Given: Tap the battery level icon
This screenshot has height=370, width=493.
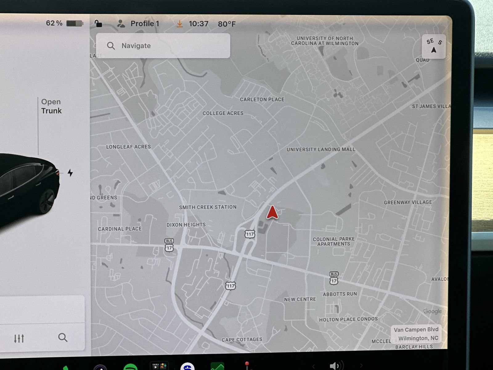Looking at the screenshot, I should (75, 23).
